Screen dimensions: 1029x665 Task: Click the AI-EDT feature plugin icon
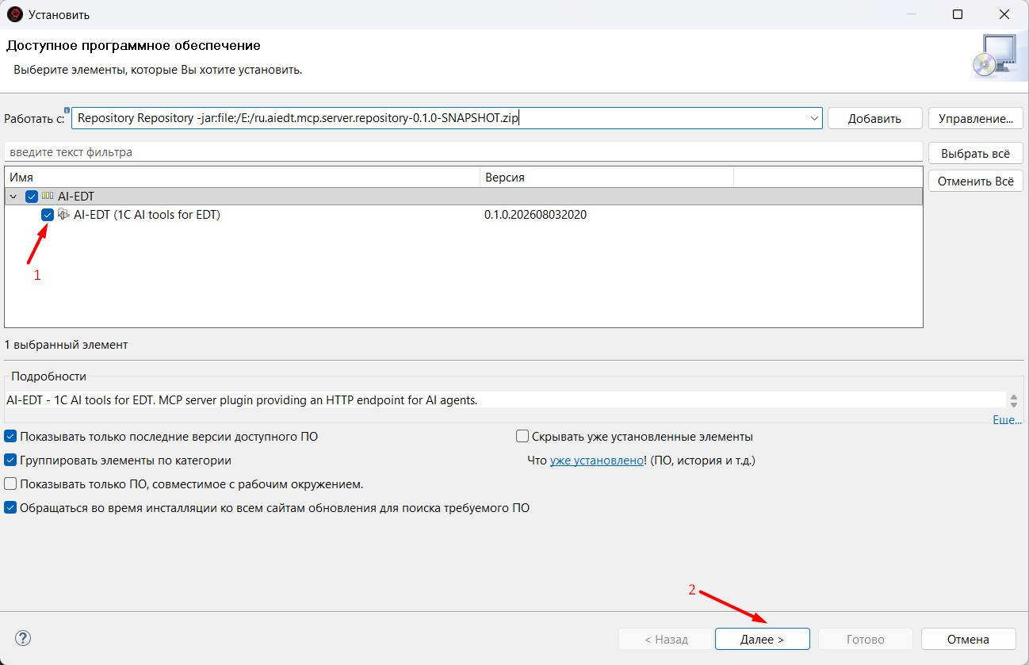point(63,214)
